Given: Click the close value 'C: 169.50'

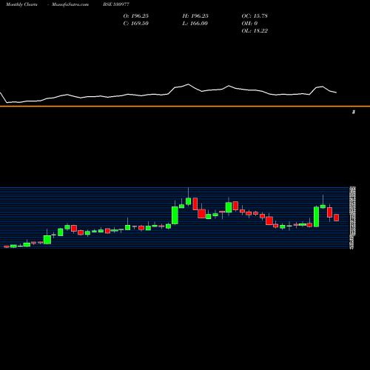Looking at the screenshot, I should 136,24.
